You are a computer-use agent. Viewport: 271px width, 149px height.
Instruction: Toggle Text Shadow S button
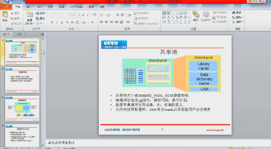[67, 22]
